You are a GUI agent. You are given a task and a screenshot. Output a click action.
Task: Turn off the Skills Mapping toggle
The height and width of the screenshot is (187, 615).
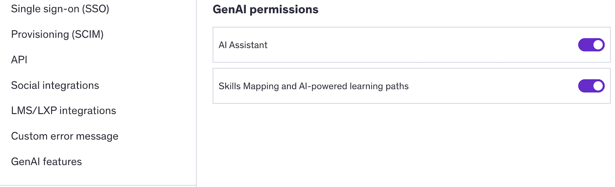click(x=591, y=86)
